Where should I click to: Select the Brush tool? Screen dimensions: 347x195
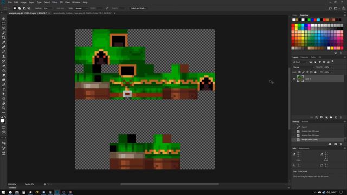tap(4, 51)
